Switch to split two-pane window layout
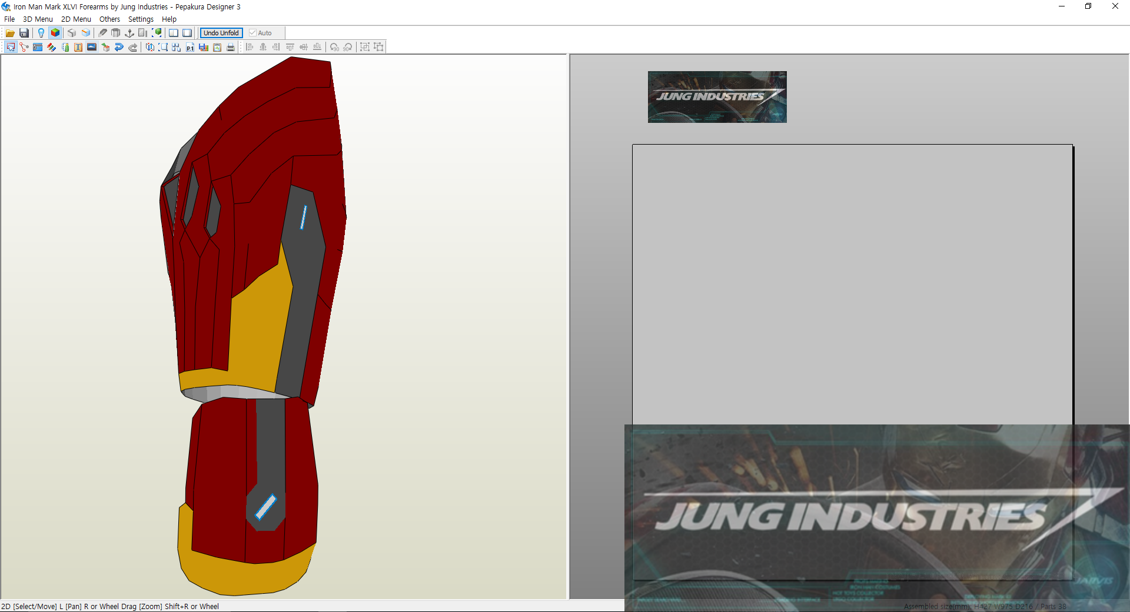 pos(174,33)
